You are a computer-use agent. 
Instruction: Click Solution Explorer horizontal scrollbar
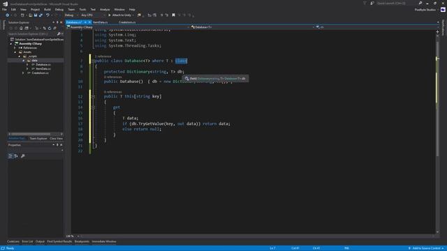click(31, 134)
